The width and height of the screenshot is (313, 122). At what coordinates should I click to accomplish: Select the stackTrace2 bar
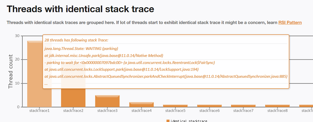73,98
